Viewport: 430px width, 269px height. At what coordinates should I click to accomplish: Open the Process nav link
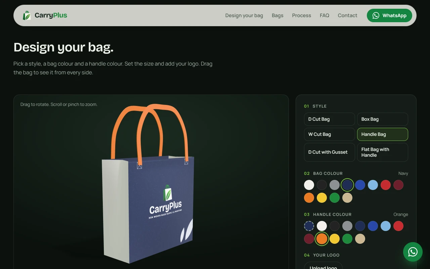coord(302,15)
